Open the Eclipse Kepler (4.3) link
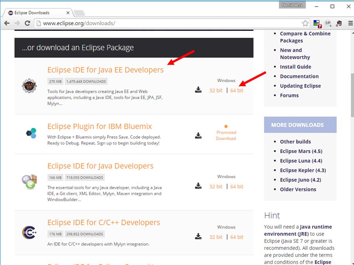The width and height of the screenshot is (354, 265). (x=303, y=170)
